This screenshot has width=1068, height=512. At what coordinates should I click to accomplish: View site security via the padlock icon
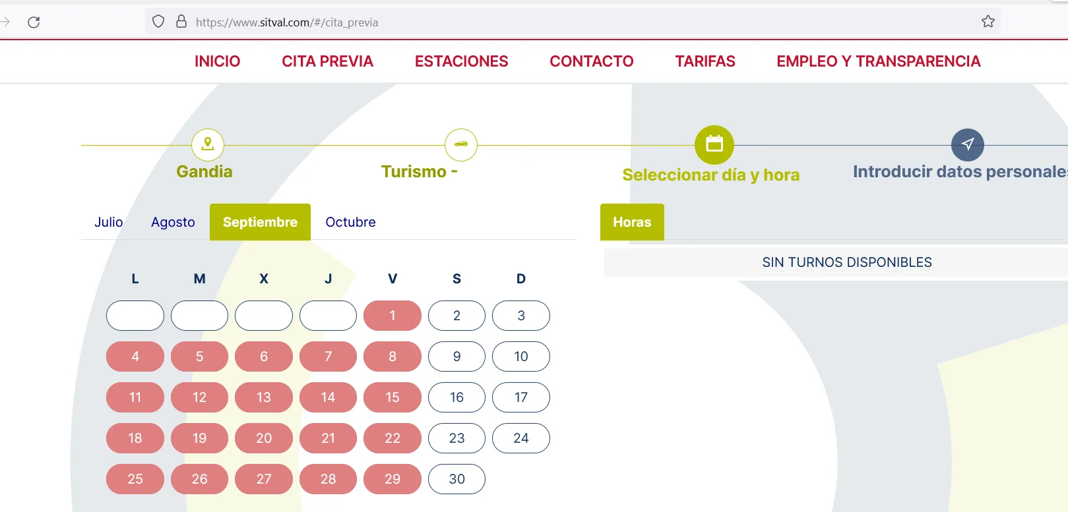(x=181, y=22)
